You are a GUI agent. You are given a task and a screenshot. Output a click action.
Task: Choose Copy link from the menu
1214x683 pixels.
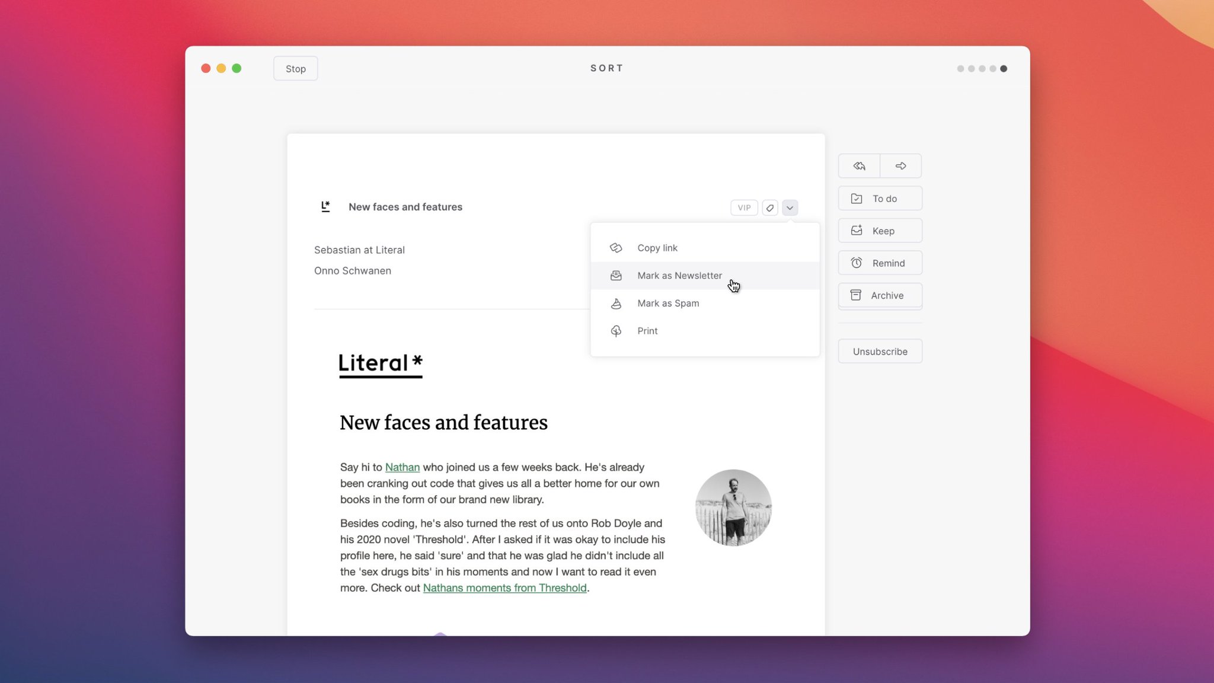click(705, 248)
